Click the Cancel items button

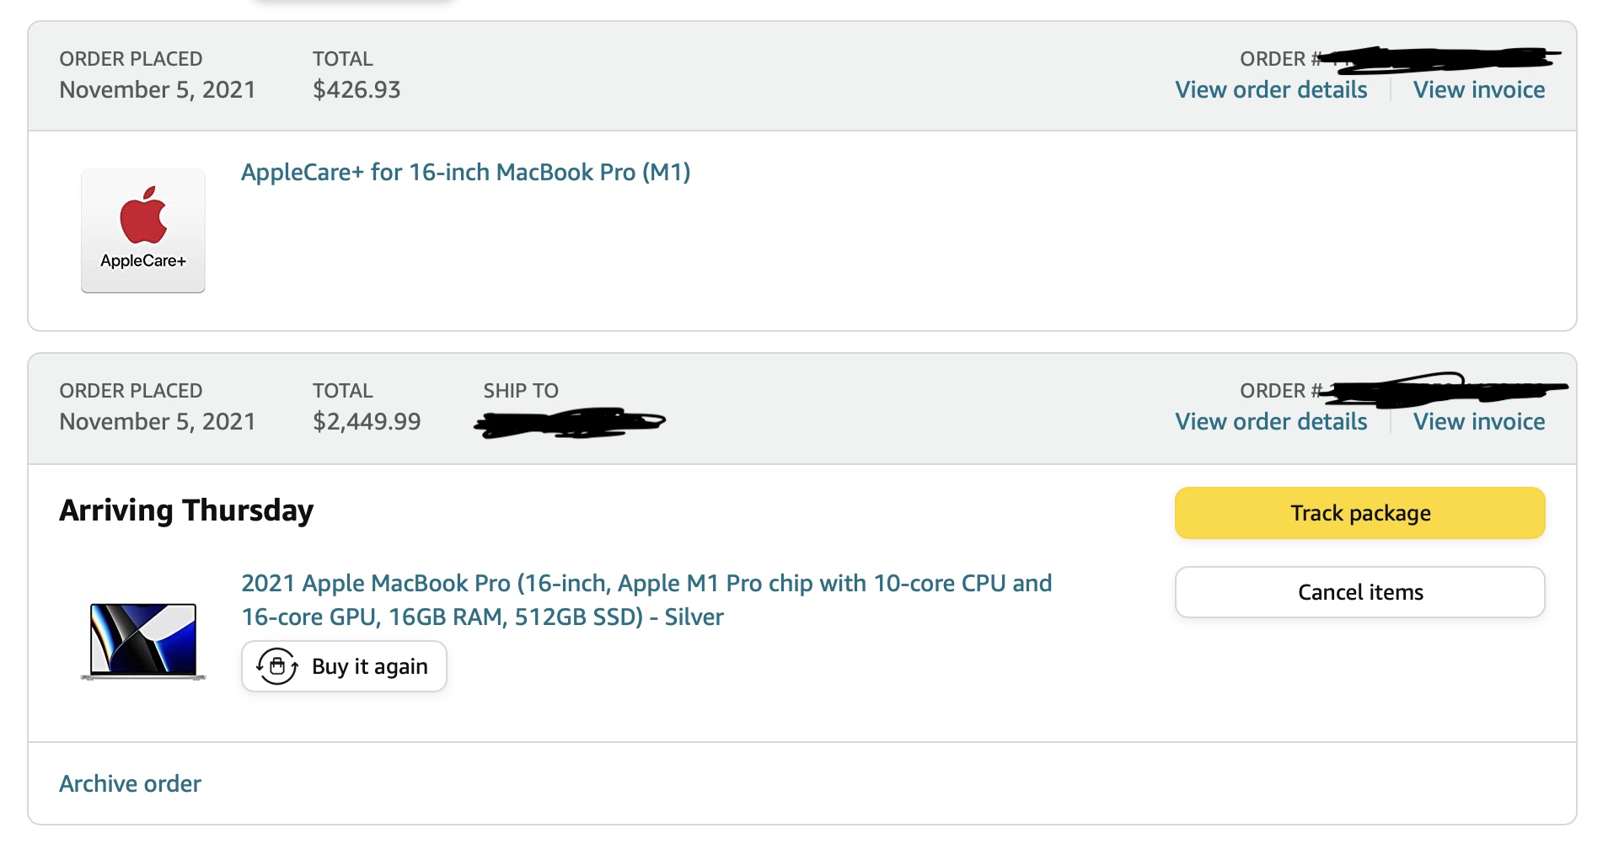(1359, 592)
